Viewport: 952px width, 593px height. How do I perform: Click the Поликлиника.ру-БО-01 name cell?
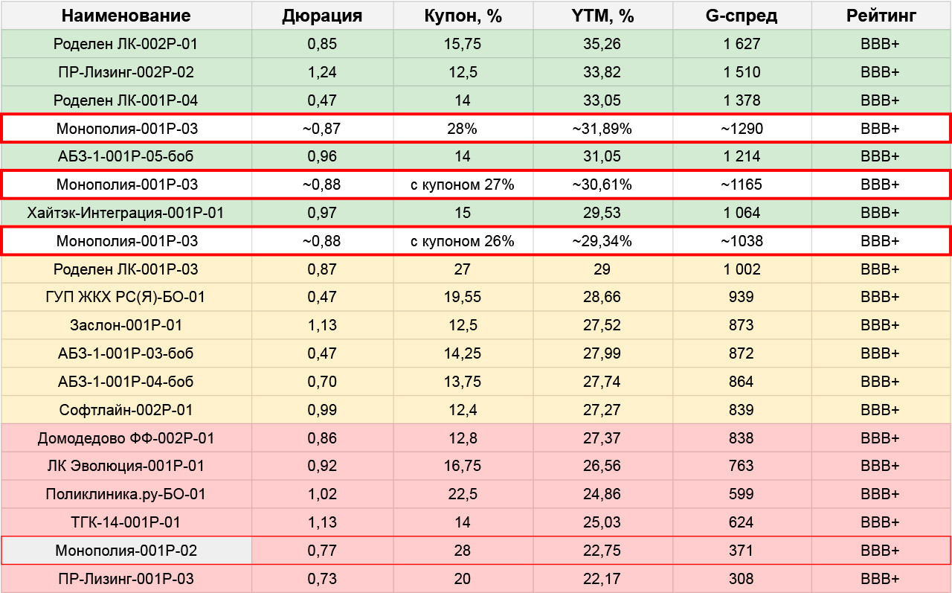pos(126,494)
